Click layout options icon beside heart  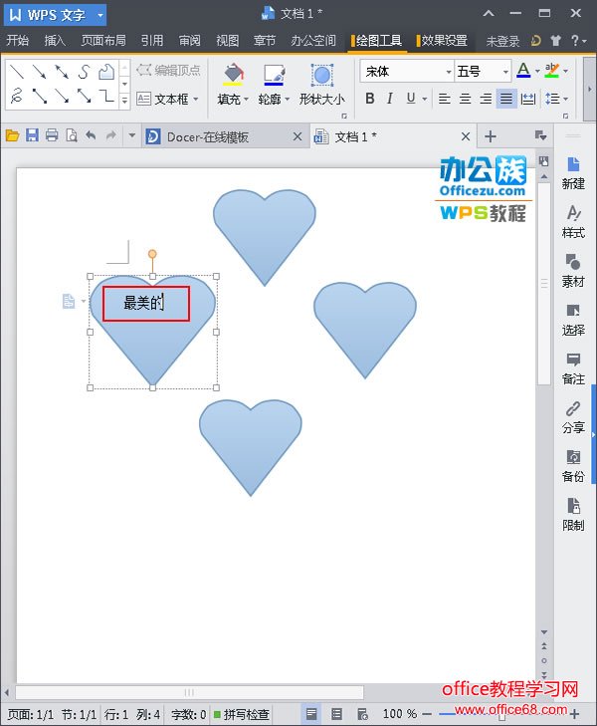(x=69, y=301)
